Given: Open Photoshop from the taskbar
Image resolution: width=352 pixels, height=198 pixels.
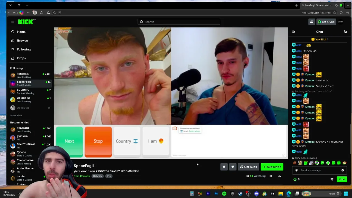Looking at the screenshot, I should click(x=216, y=194).
